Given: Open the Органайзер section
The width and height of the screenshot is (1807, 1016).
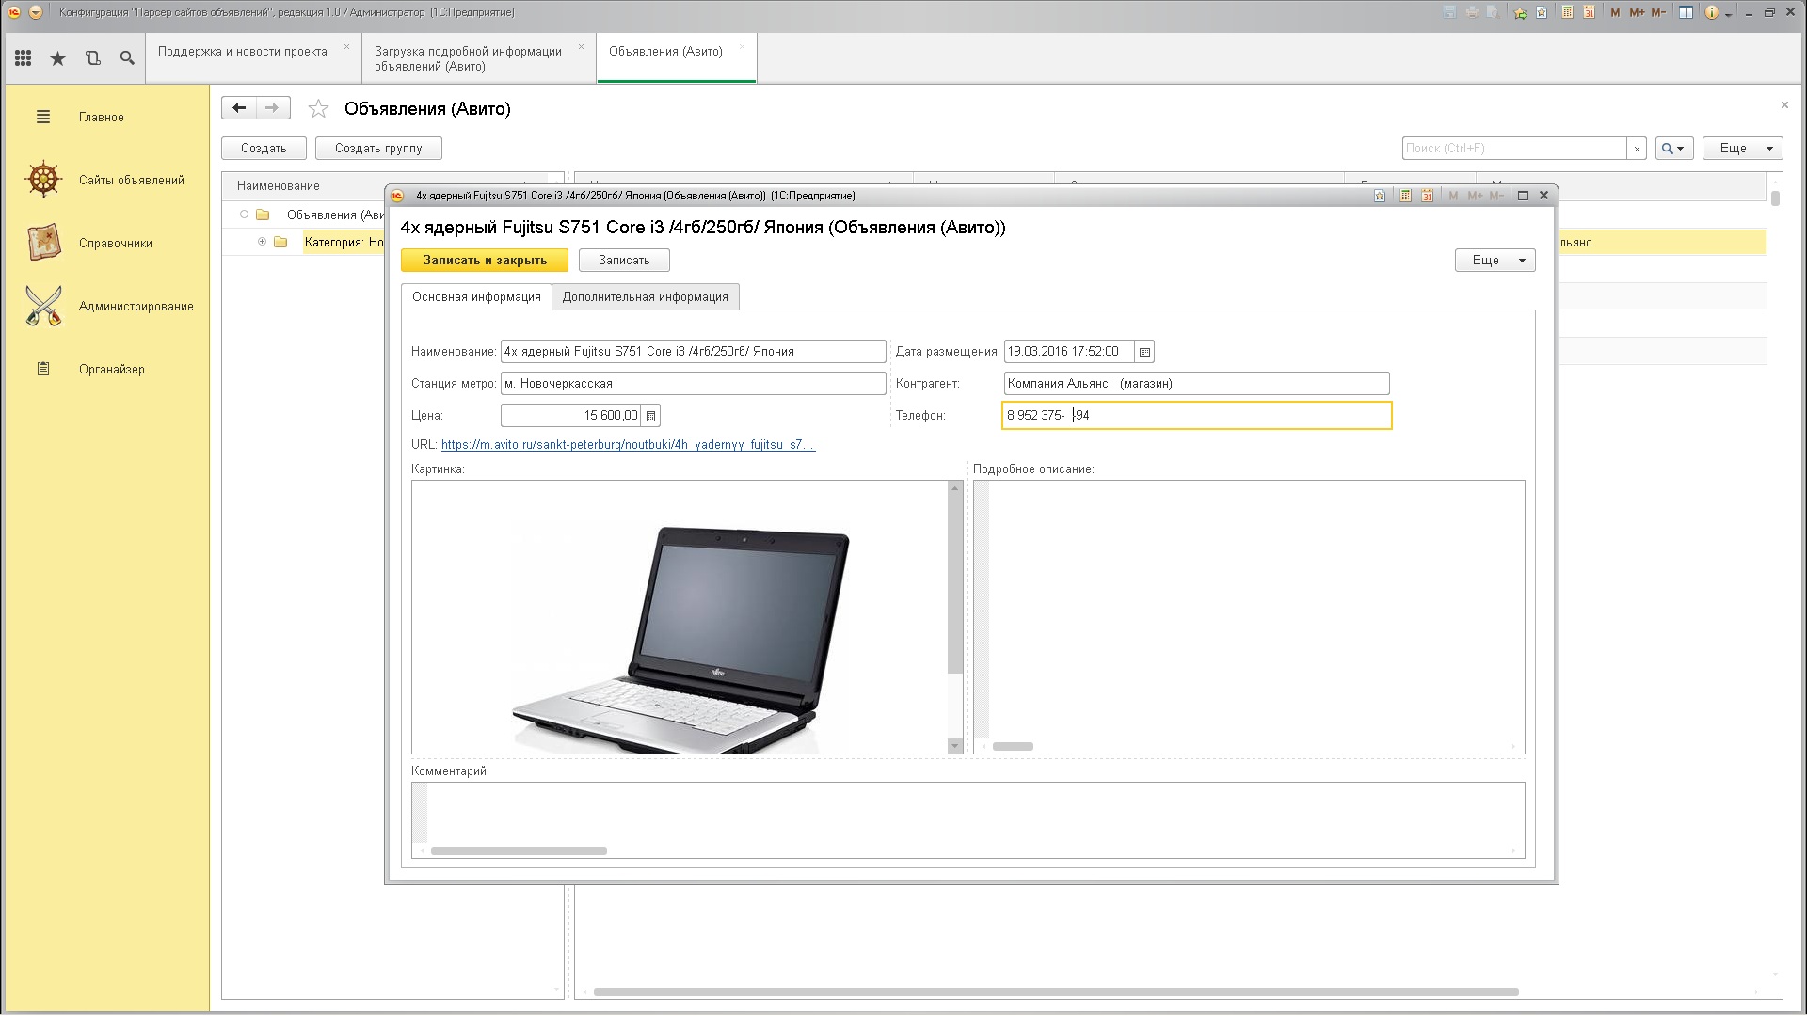Looking at the screenshot, I should (x=112, y=370).
